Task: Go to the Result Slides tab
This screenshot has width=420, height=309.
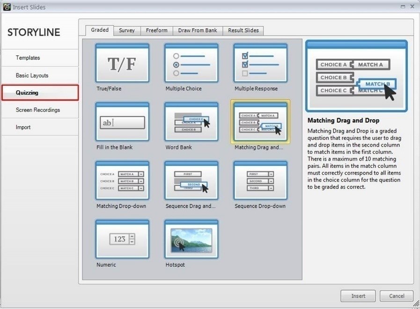Action: coord(243,30)
